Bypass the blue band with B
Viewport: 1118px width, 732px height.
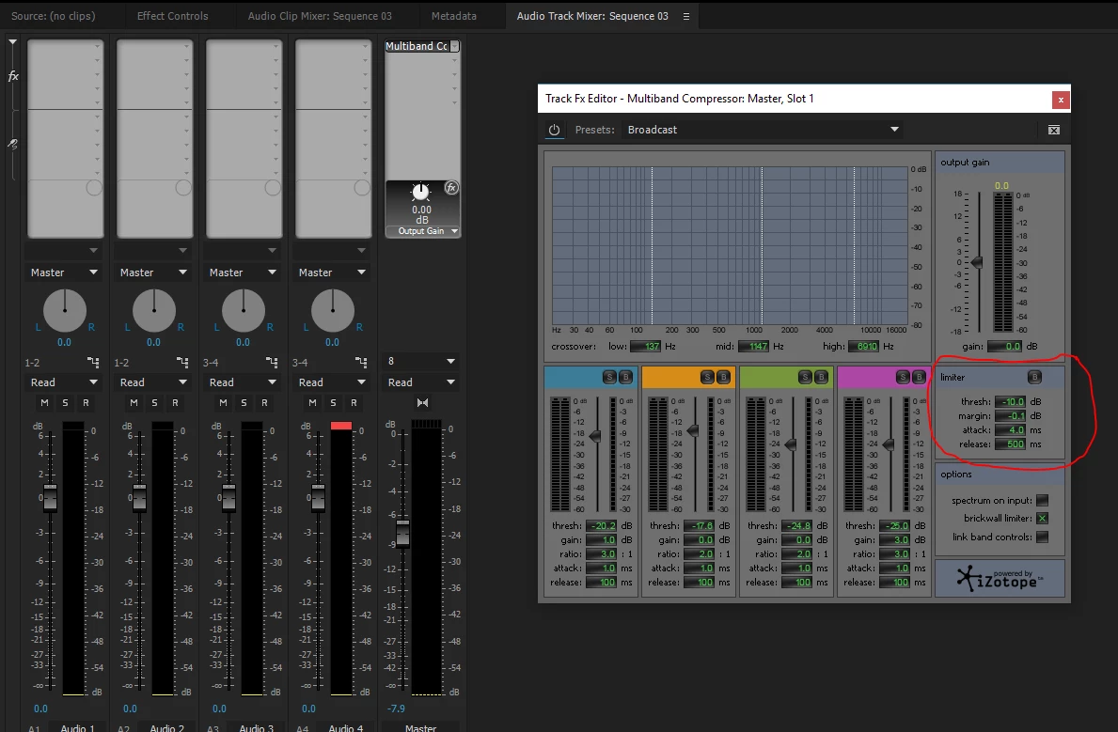(625, 377)
